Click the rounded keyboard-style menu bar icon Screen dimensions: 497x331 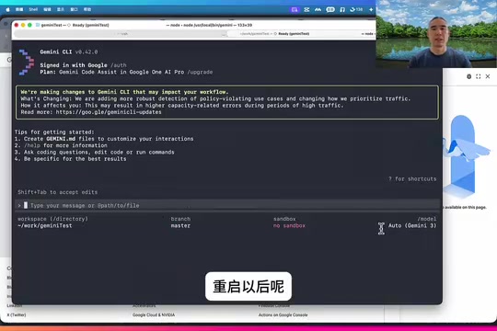tap(330, 10)
